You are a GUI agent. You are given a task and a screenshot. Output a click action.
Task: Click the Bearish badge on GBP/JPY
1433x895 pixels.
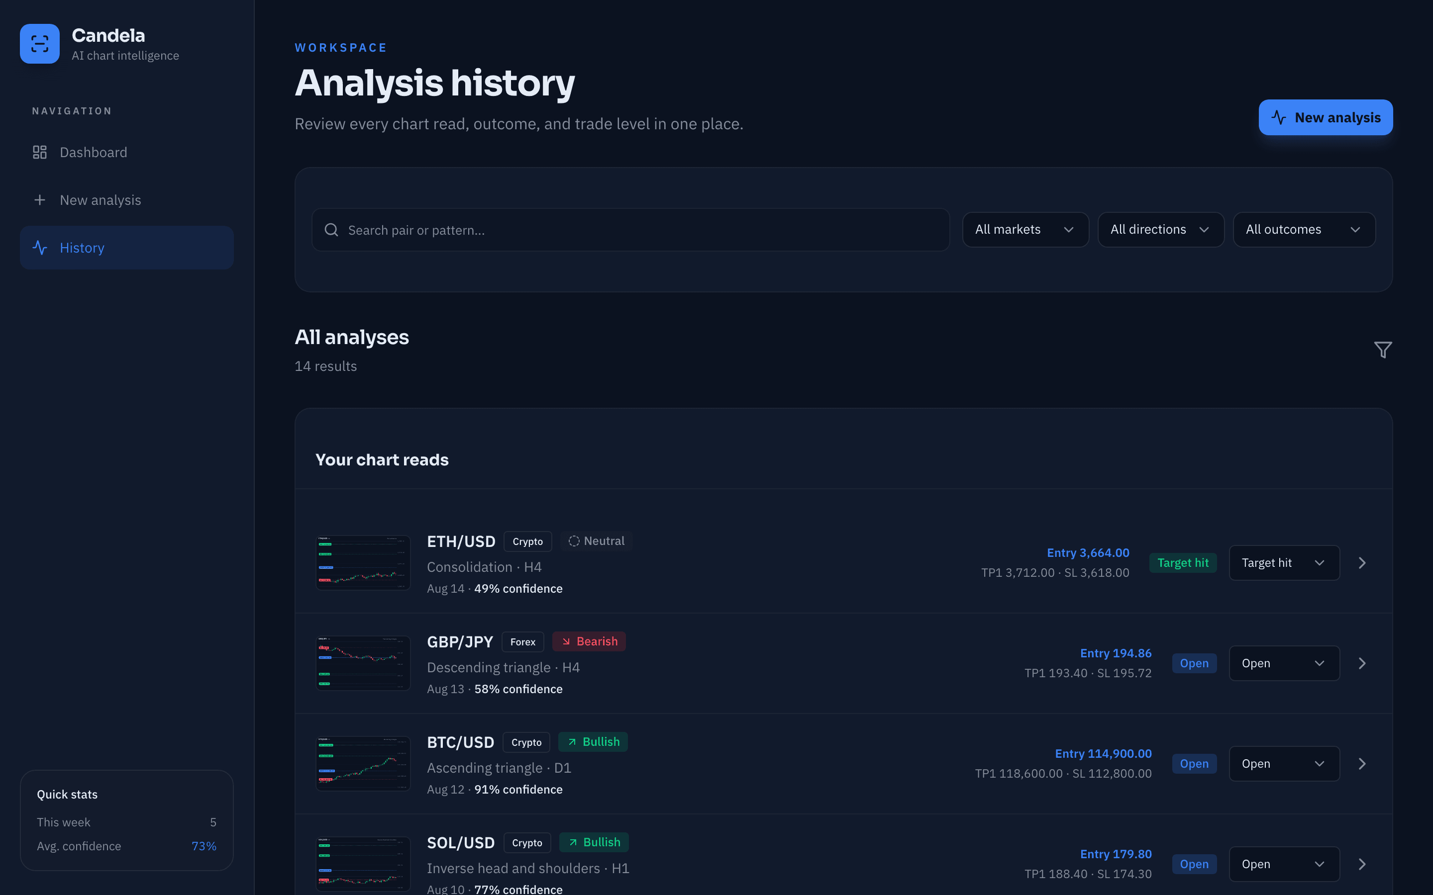tap(589, 641)
